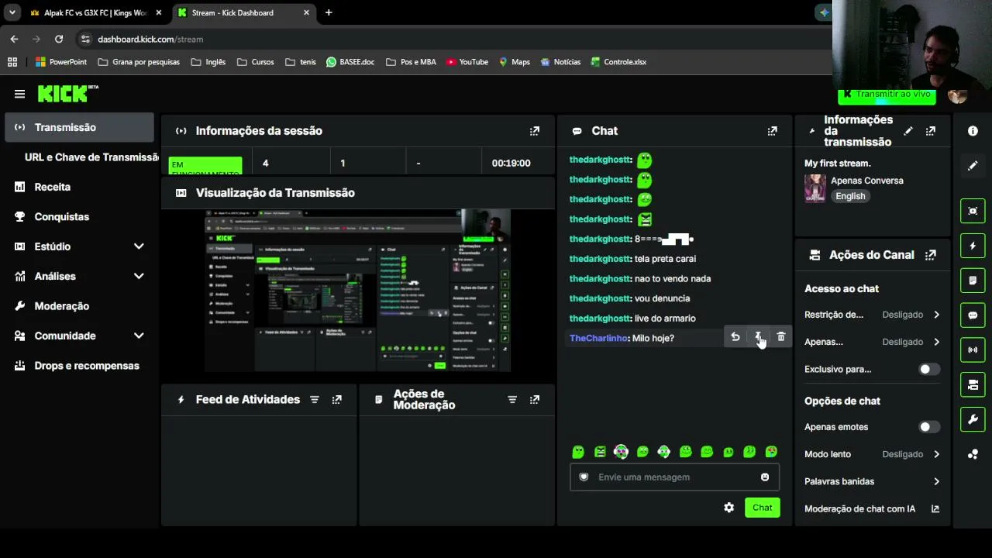
Task: Click the info icon in right sidebar
Action: tap(973, 131)
